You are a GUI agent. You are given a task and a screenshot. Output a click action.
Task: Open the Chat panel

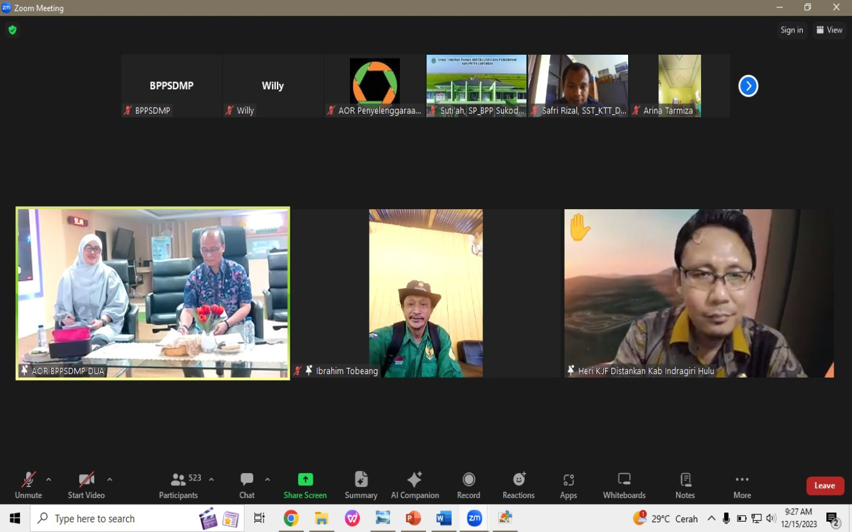click(x=246, y=485)
